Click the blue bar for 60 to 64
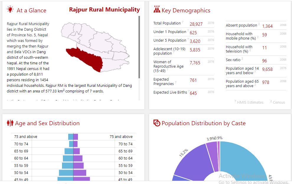 tap(68, 158)
